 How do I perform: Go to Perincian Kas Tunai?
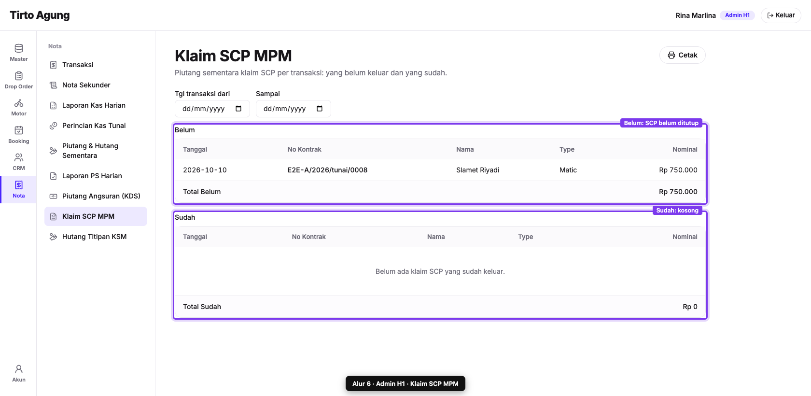click(96, 126)
